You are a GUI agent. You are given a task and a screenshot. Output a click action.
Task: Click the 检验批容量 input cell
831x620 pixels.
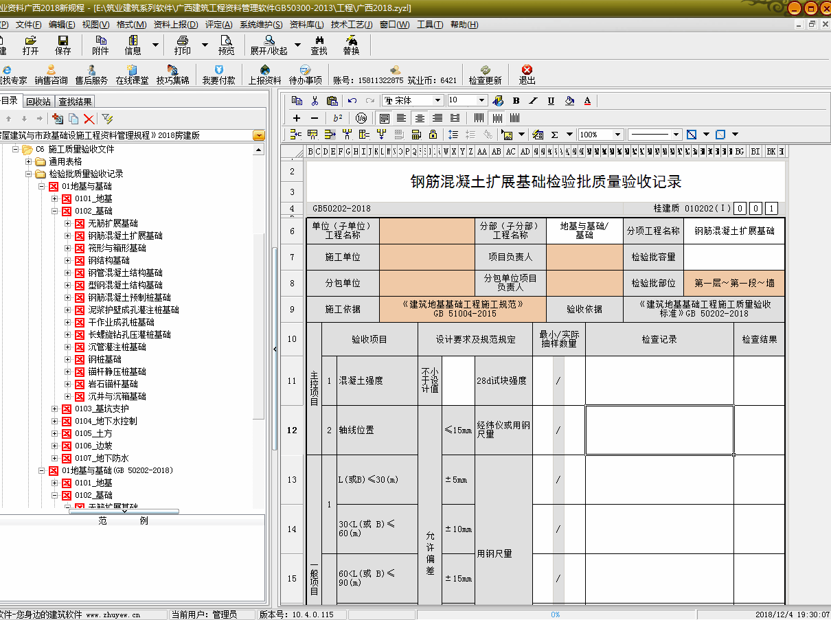point(733,257)
